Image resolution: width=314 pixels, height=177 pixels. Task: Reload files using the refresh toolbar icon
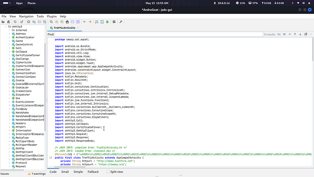[x=15, y=22]
